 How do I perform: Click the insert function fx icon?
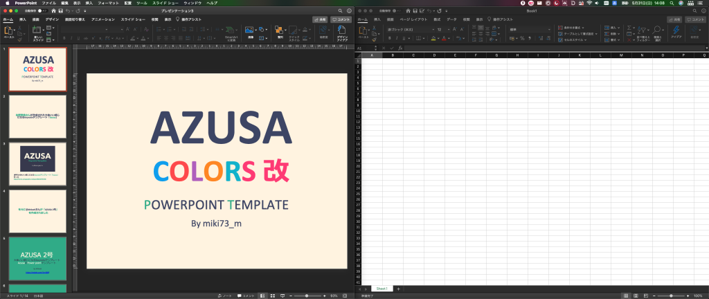401,48
